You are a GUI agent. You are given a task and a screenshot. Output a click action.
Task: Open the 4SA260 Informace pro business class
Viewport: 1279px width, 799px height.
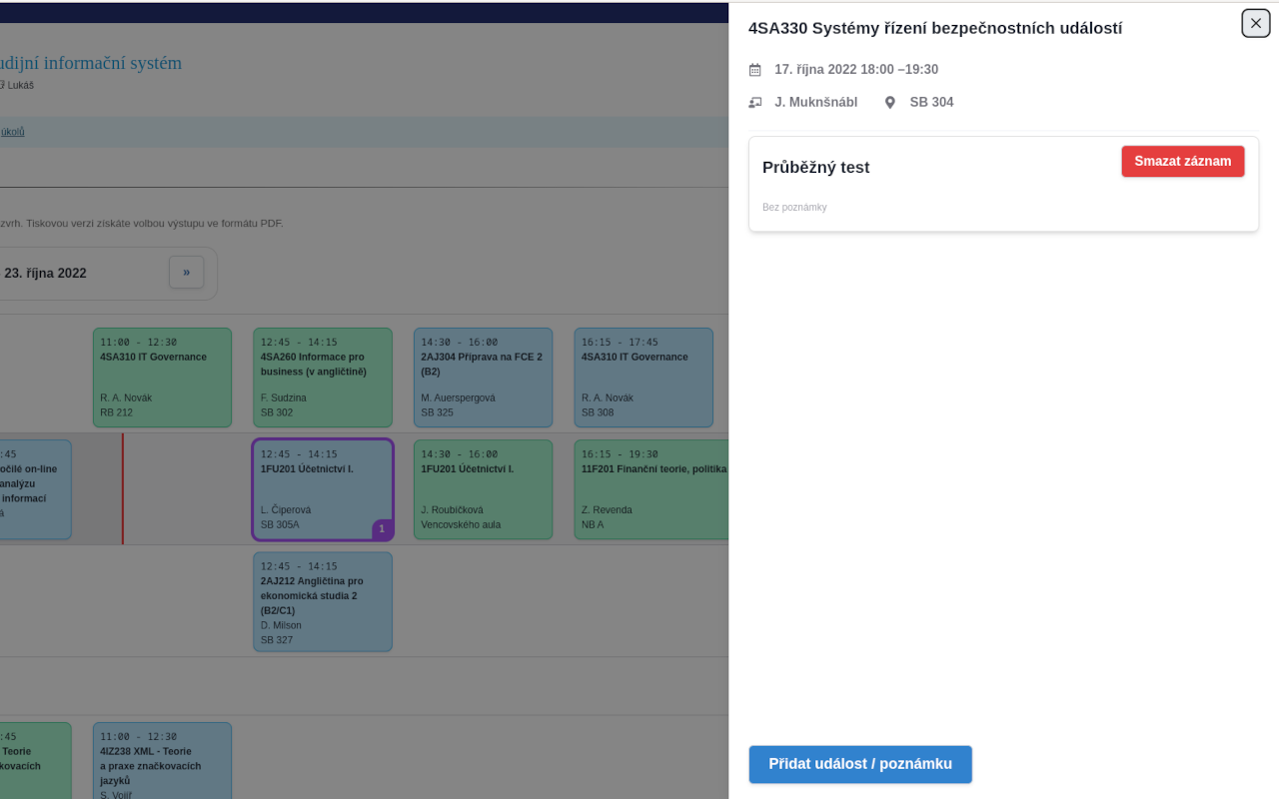click(x=322, y=378)
